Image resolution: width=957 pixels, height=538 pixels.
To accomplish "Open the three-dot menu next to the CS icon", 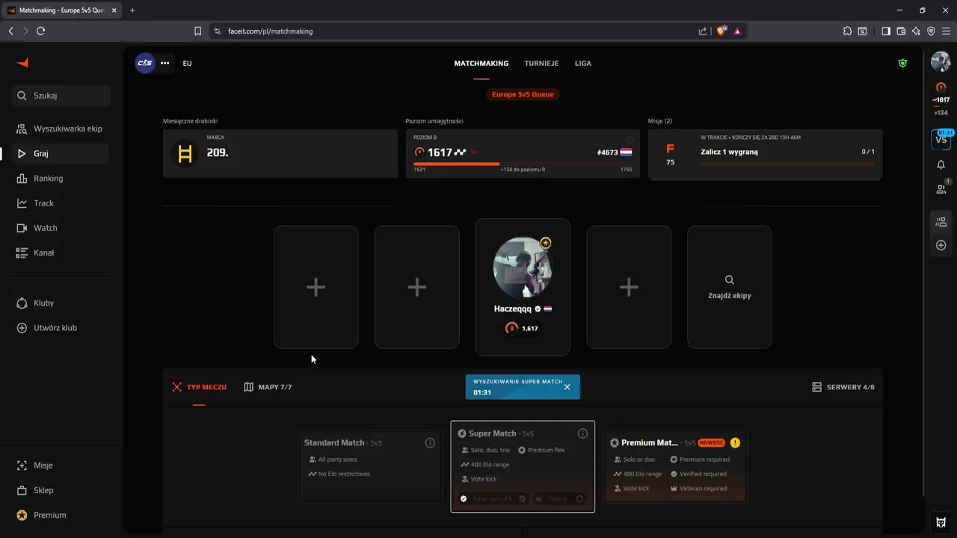I will pyautogui.click(x=165, y=64).
